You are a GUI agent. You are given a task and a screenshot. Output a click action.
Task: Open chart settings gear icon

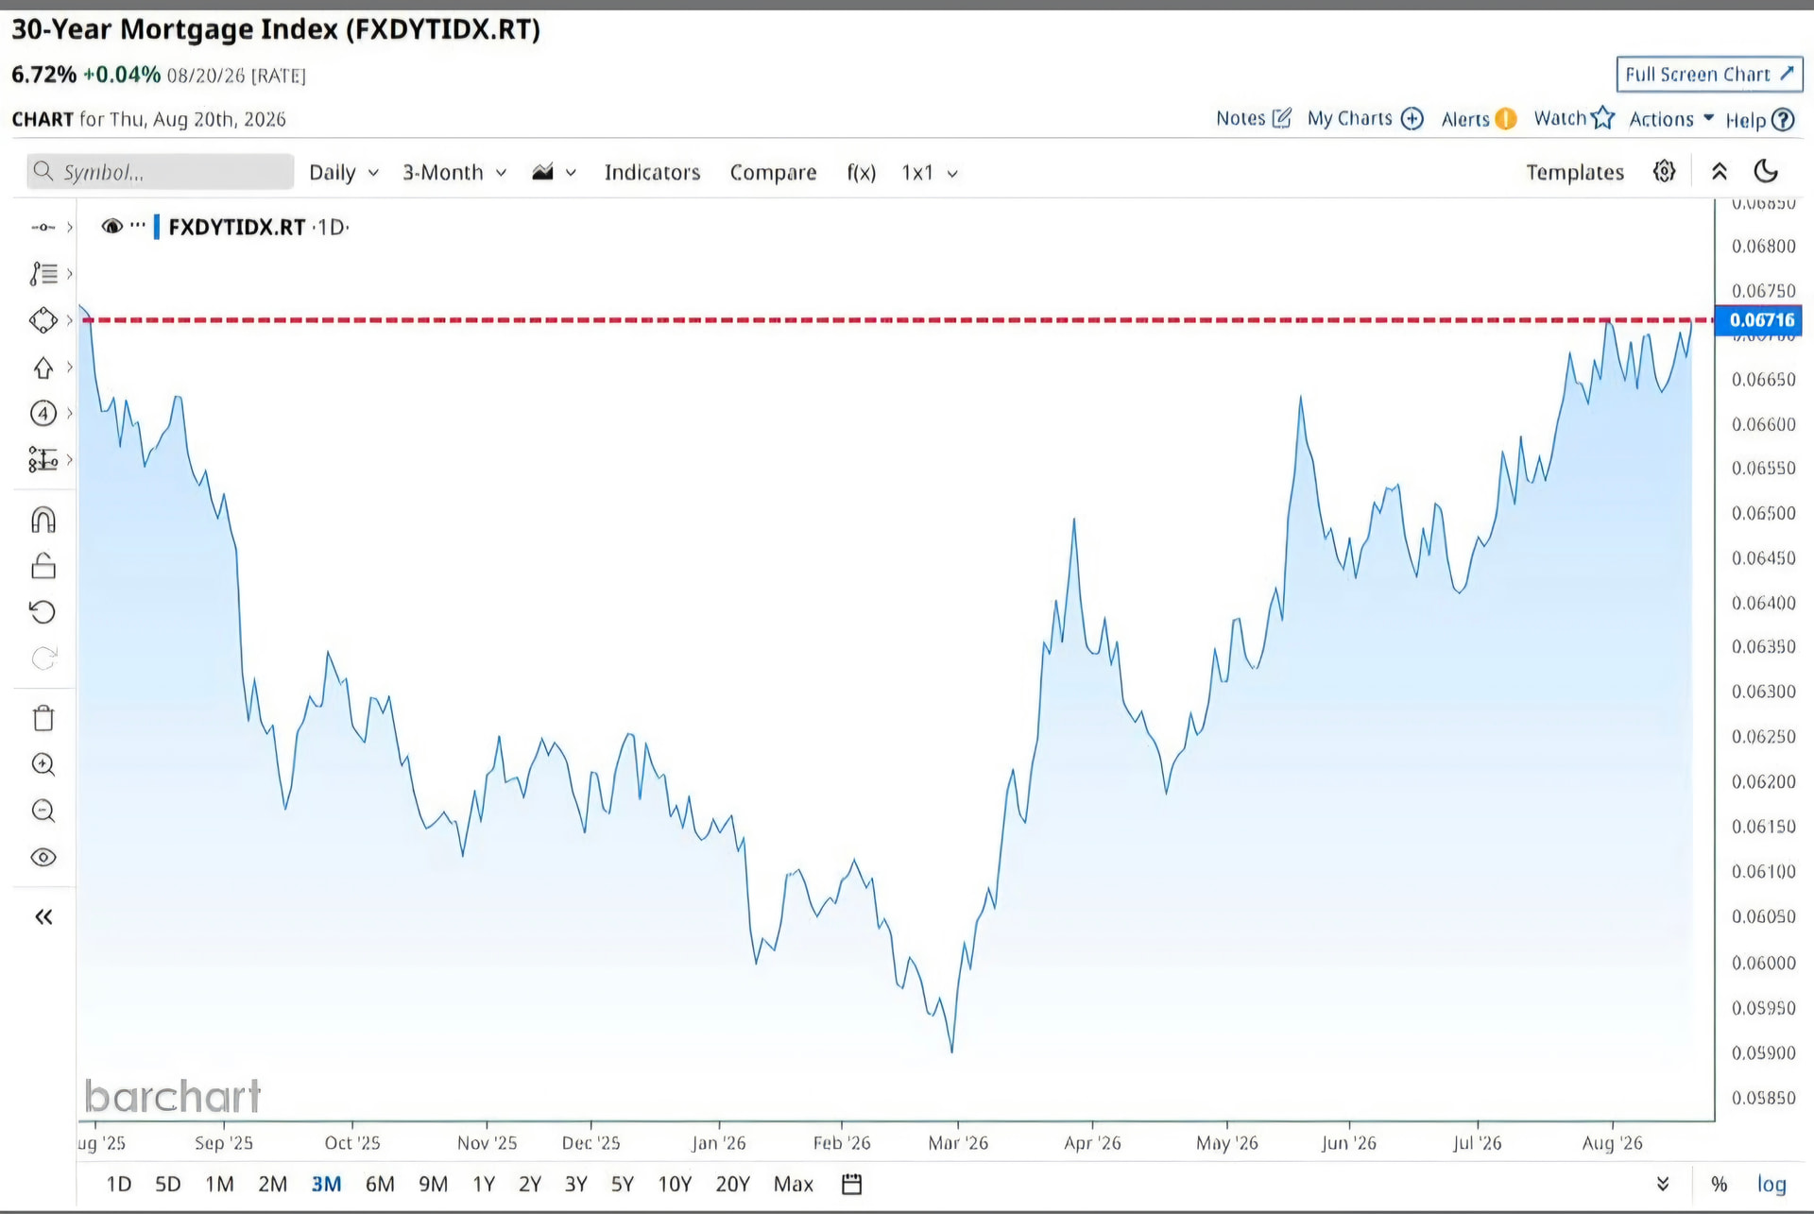(1665, 172)
